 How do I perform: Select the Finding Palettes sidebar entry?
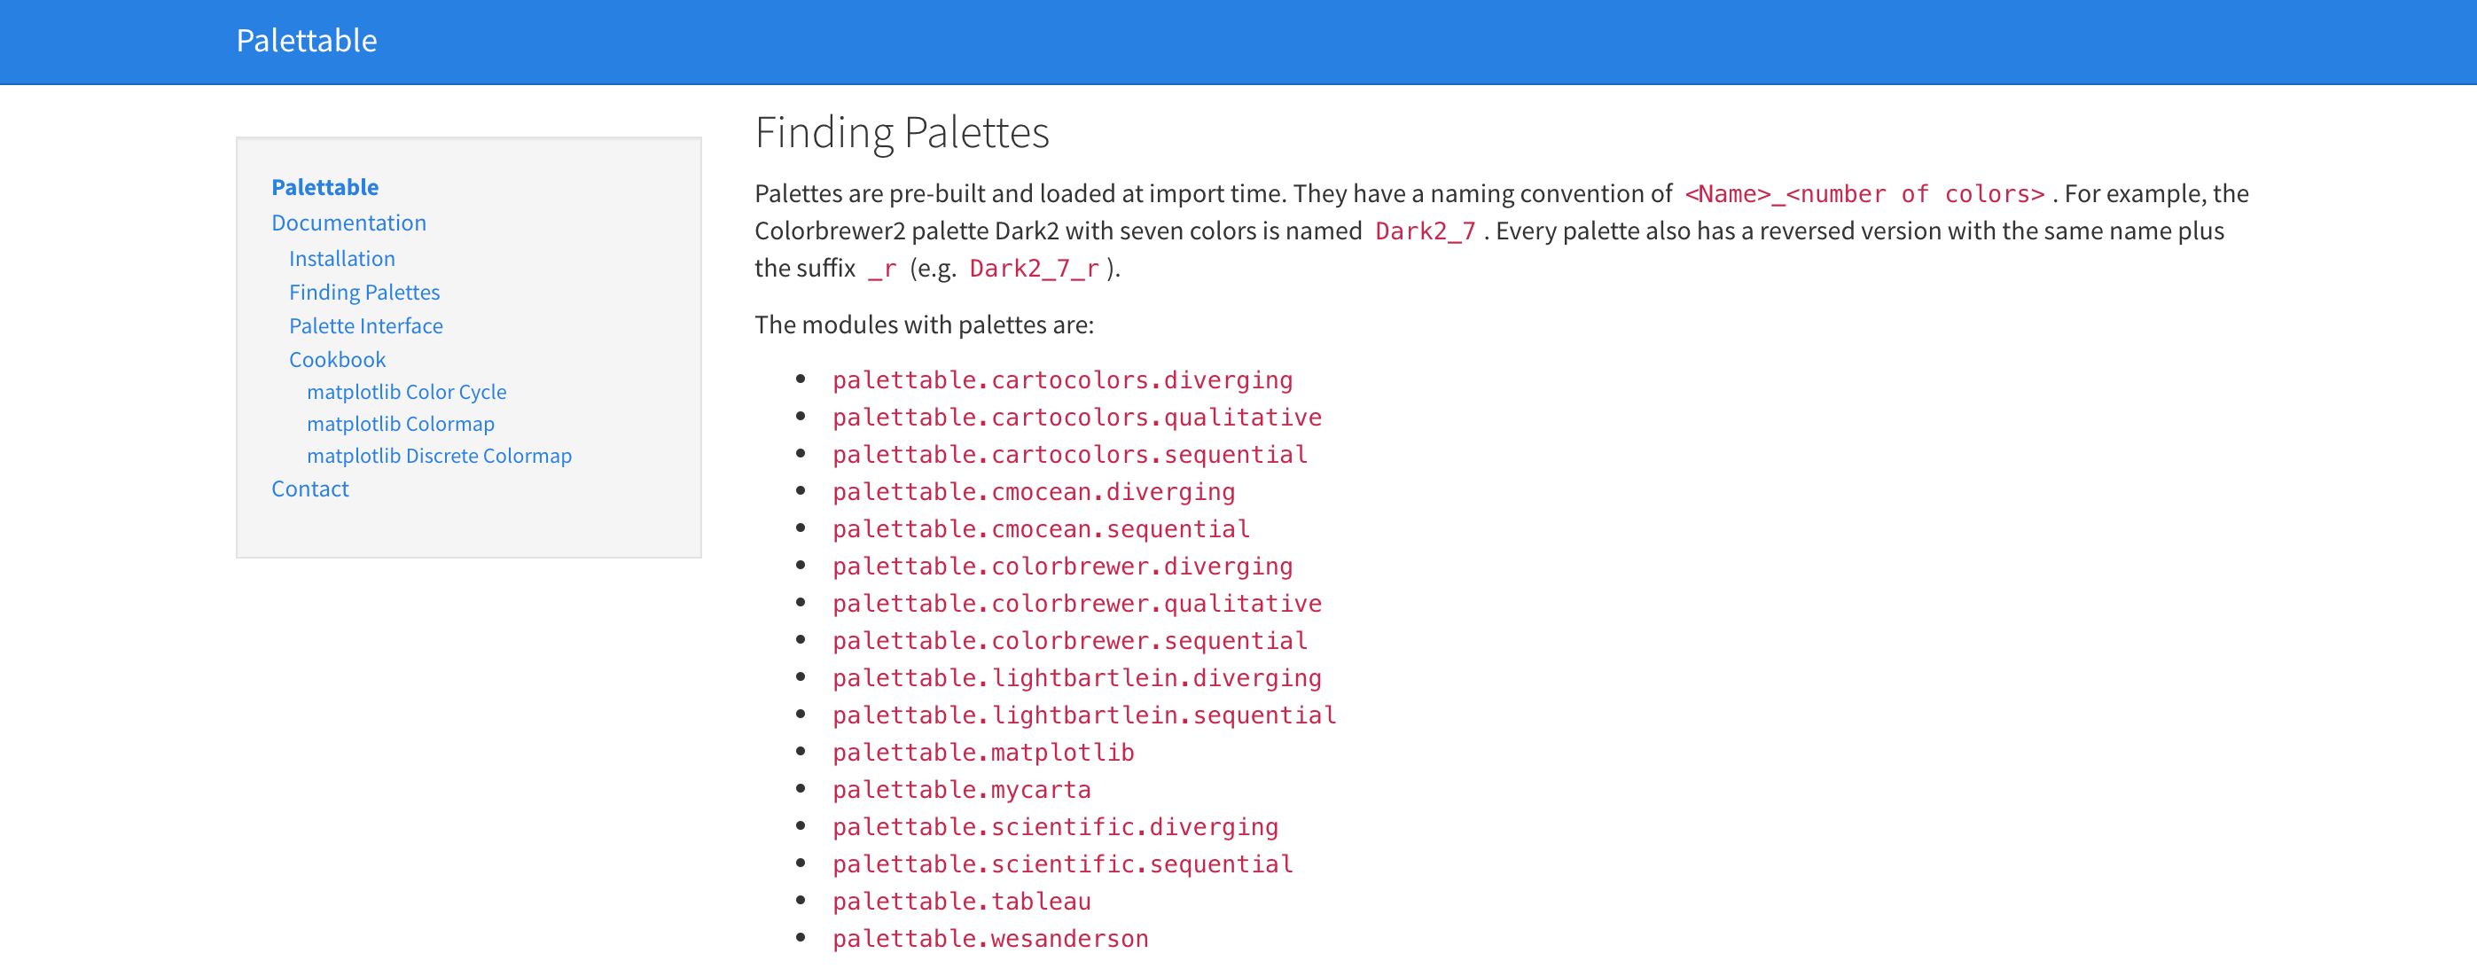tap(364, 292)
